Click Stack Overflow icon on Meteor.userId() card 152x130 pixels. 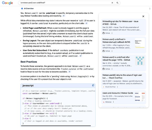[103, 87]
